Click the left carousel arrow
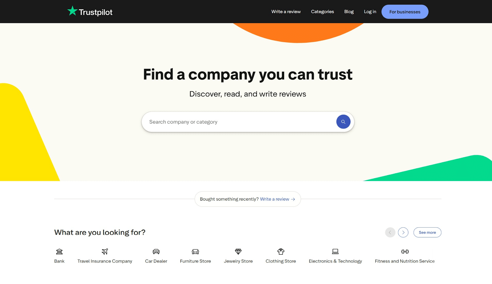This screenshot has width=492, height=284. tap(390, 232)
